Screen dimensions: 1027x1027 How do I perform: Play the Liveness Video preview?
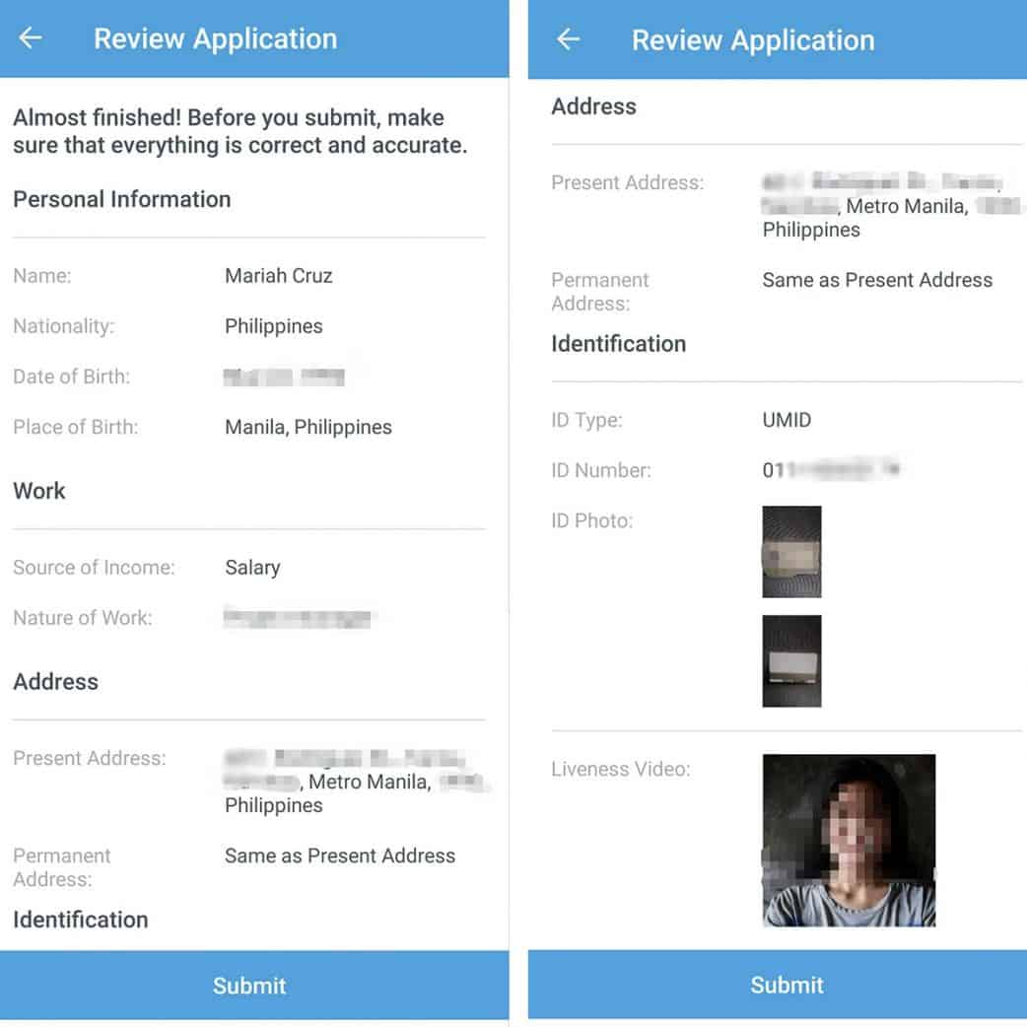(849, 840)
